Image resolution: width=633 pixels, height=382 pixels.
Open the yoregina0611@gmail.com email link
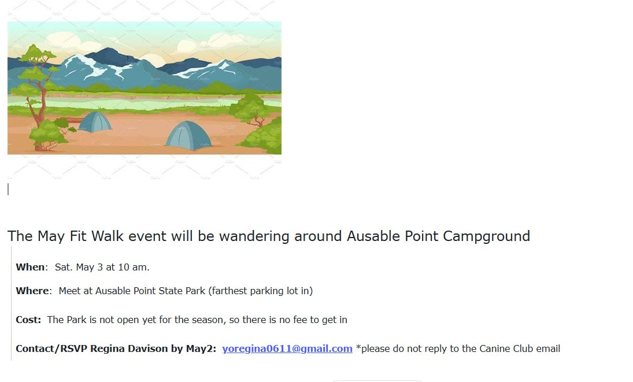[x=287, y=348]
